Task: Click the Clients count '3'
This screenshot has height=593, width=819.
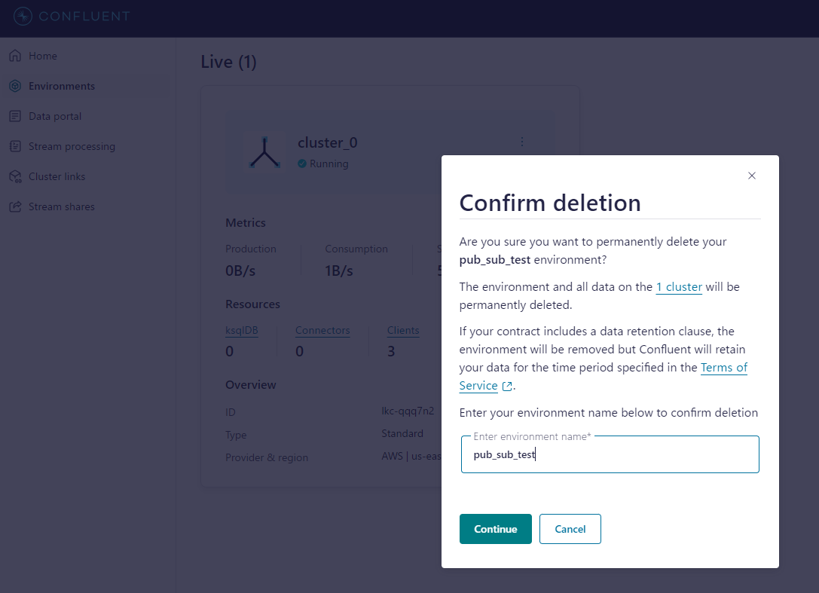Action: tap(391, 351)
